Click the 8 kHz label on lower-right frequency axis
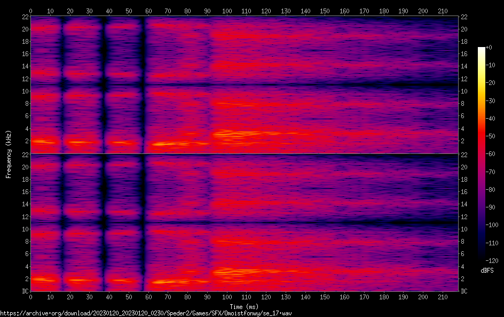The width and height of the screenshot is (504, 317). [463, 242]
